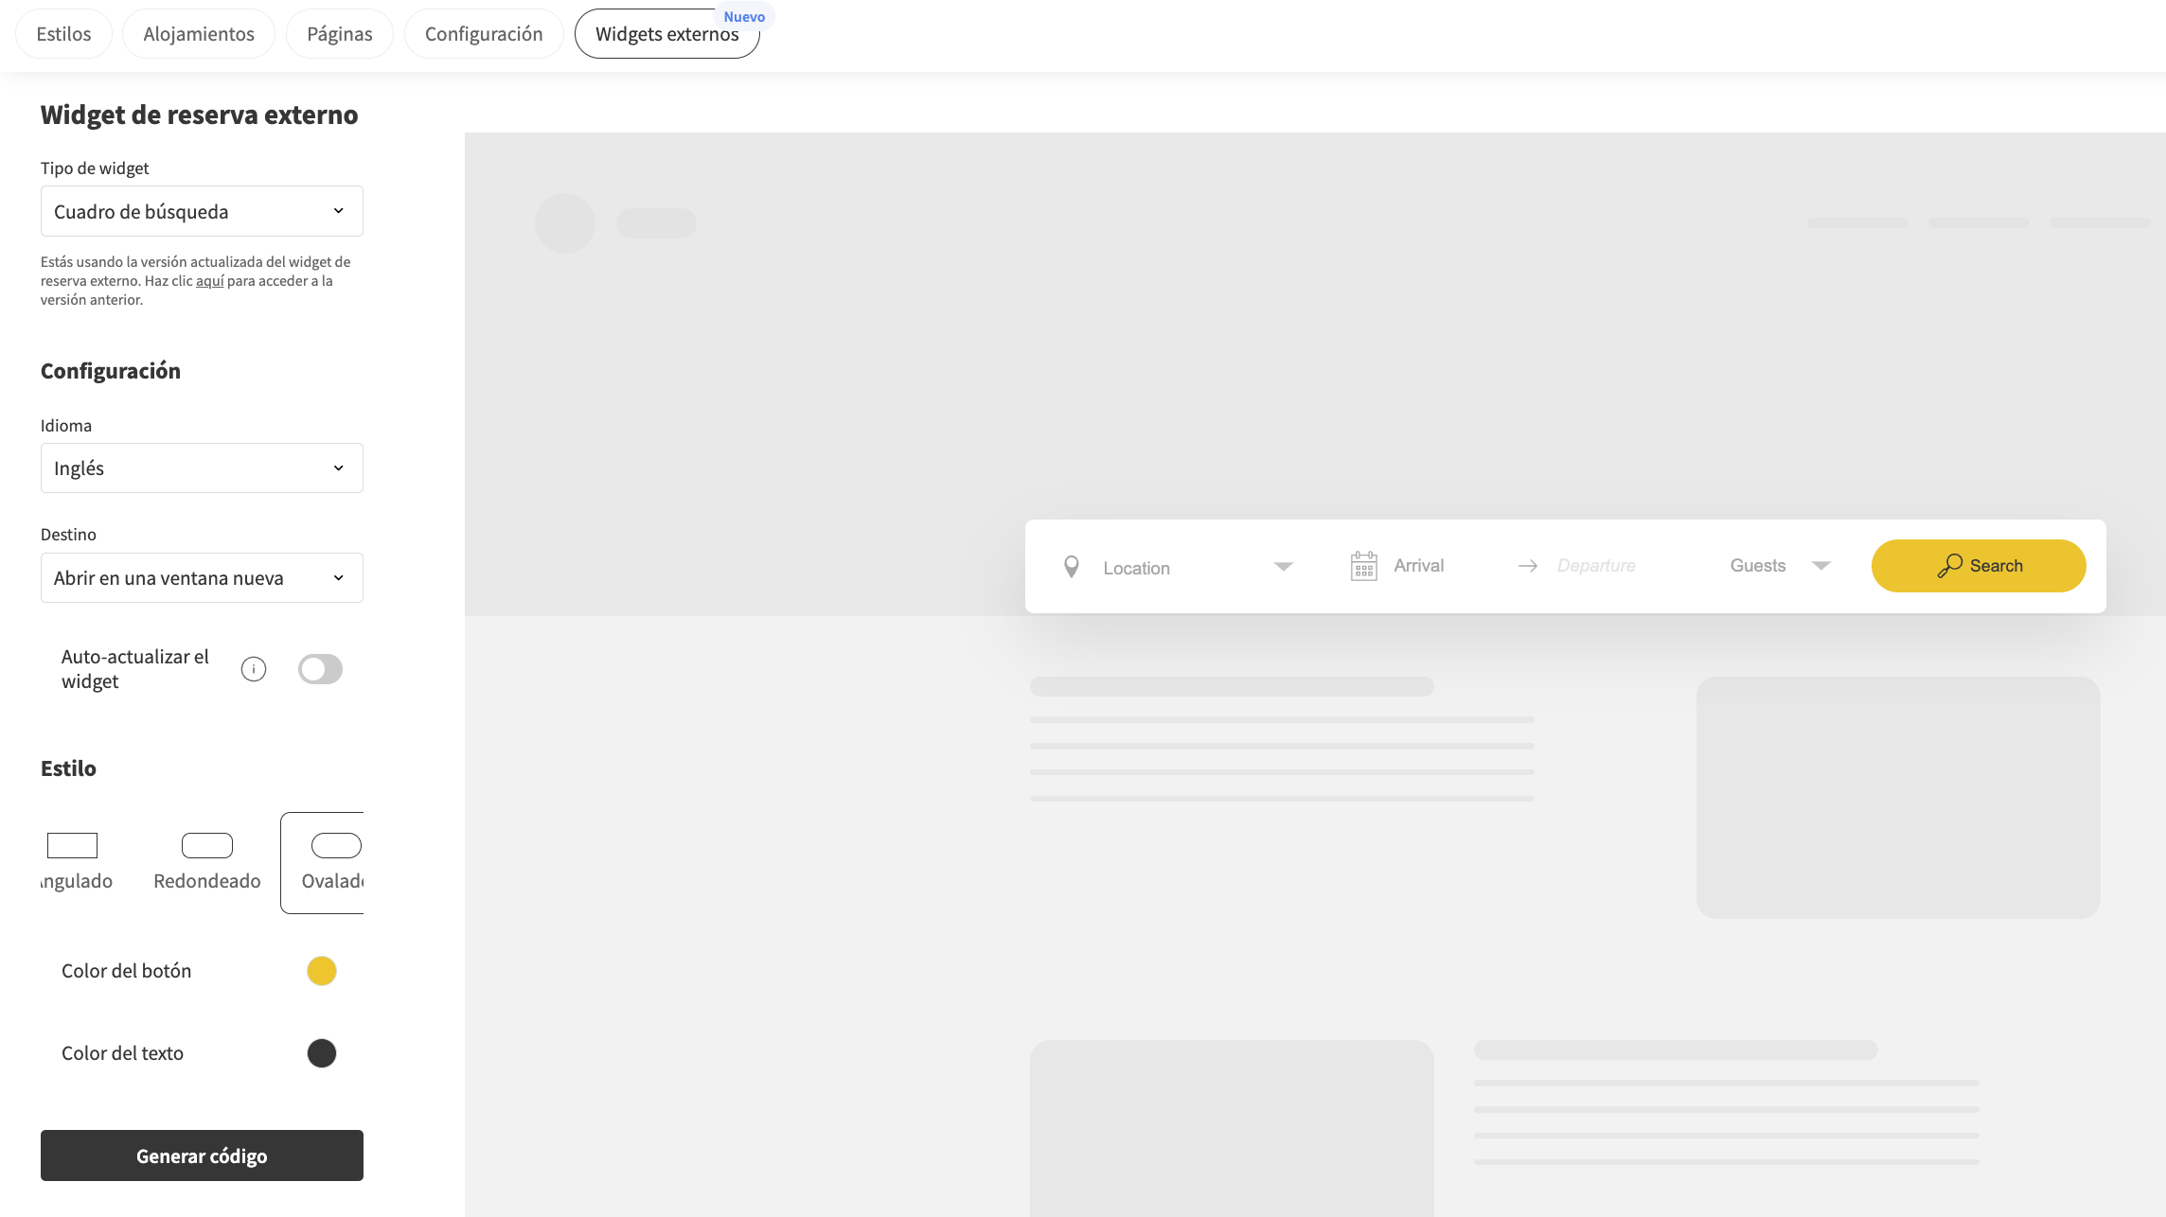The width and height of the screenshot is (2166, 1217).
Task: Click the rectangular shape icon for Angulado
Action: click(x=72, y=845)
